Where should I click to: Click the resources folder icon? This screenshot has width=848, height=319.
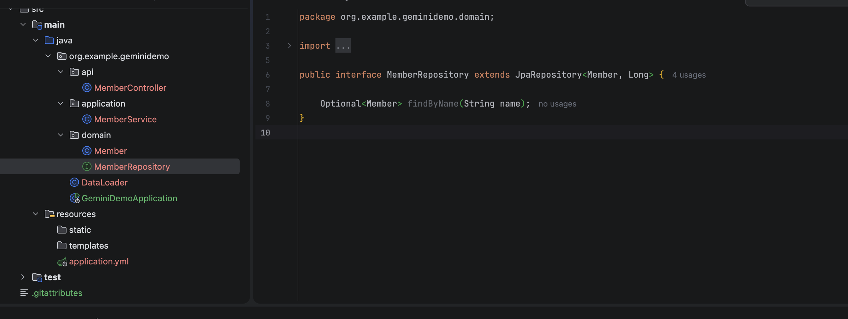(49, 214)
